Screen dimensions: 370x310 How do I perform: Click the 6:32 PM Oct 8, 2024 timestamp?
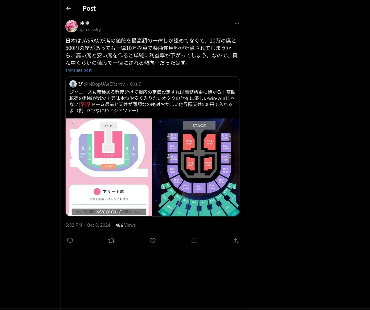(x=88, y=225)
